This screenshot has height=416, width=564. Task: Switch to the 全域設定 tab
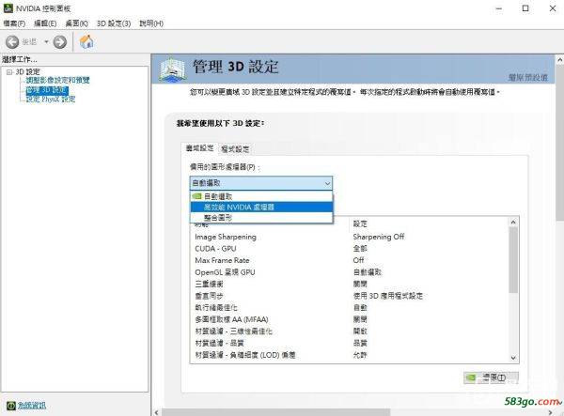(x=199, y=148)
